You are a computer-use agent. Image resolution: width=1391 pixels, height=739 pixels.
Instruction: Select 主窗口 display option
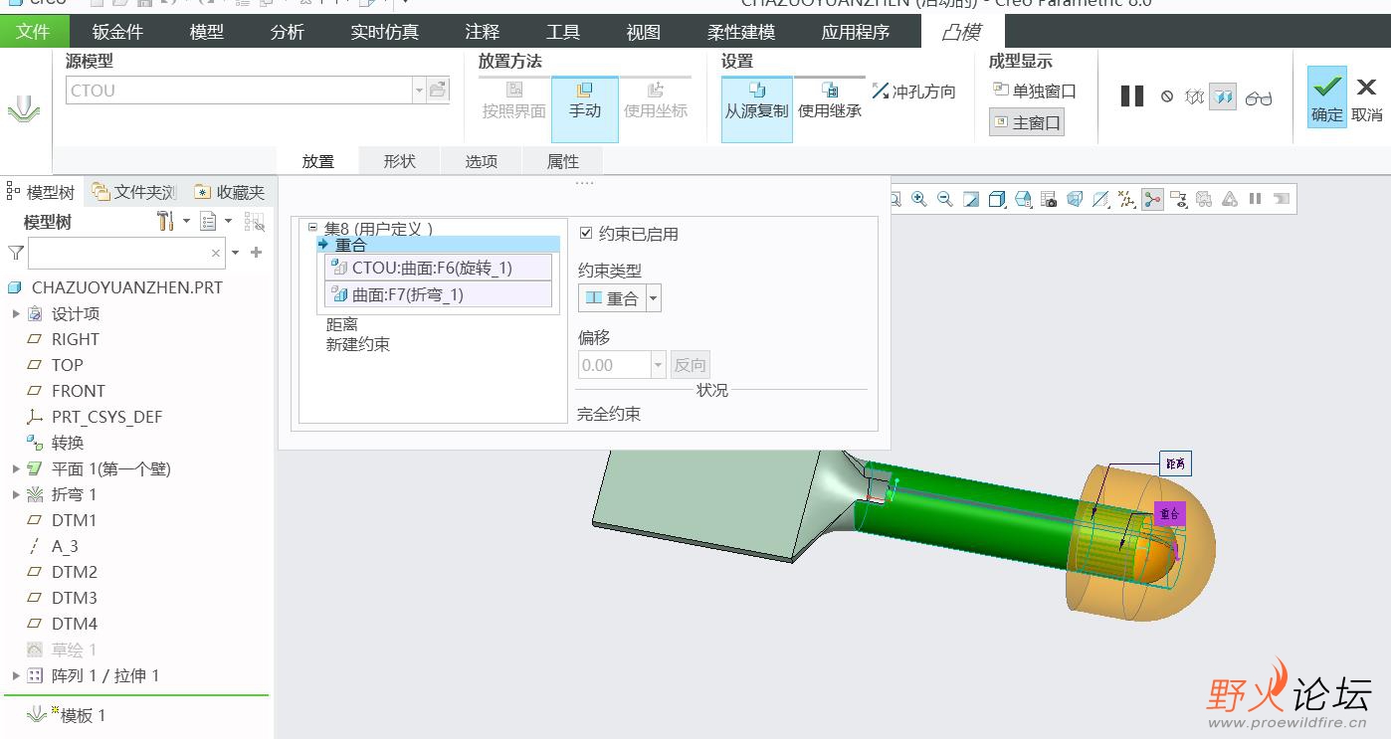tap(1027, 122)
